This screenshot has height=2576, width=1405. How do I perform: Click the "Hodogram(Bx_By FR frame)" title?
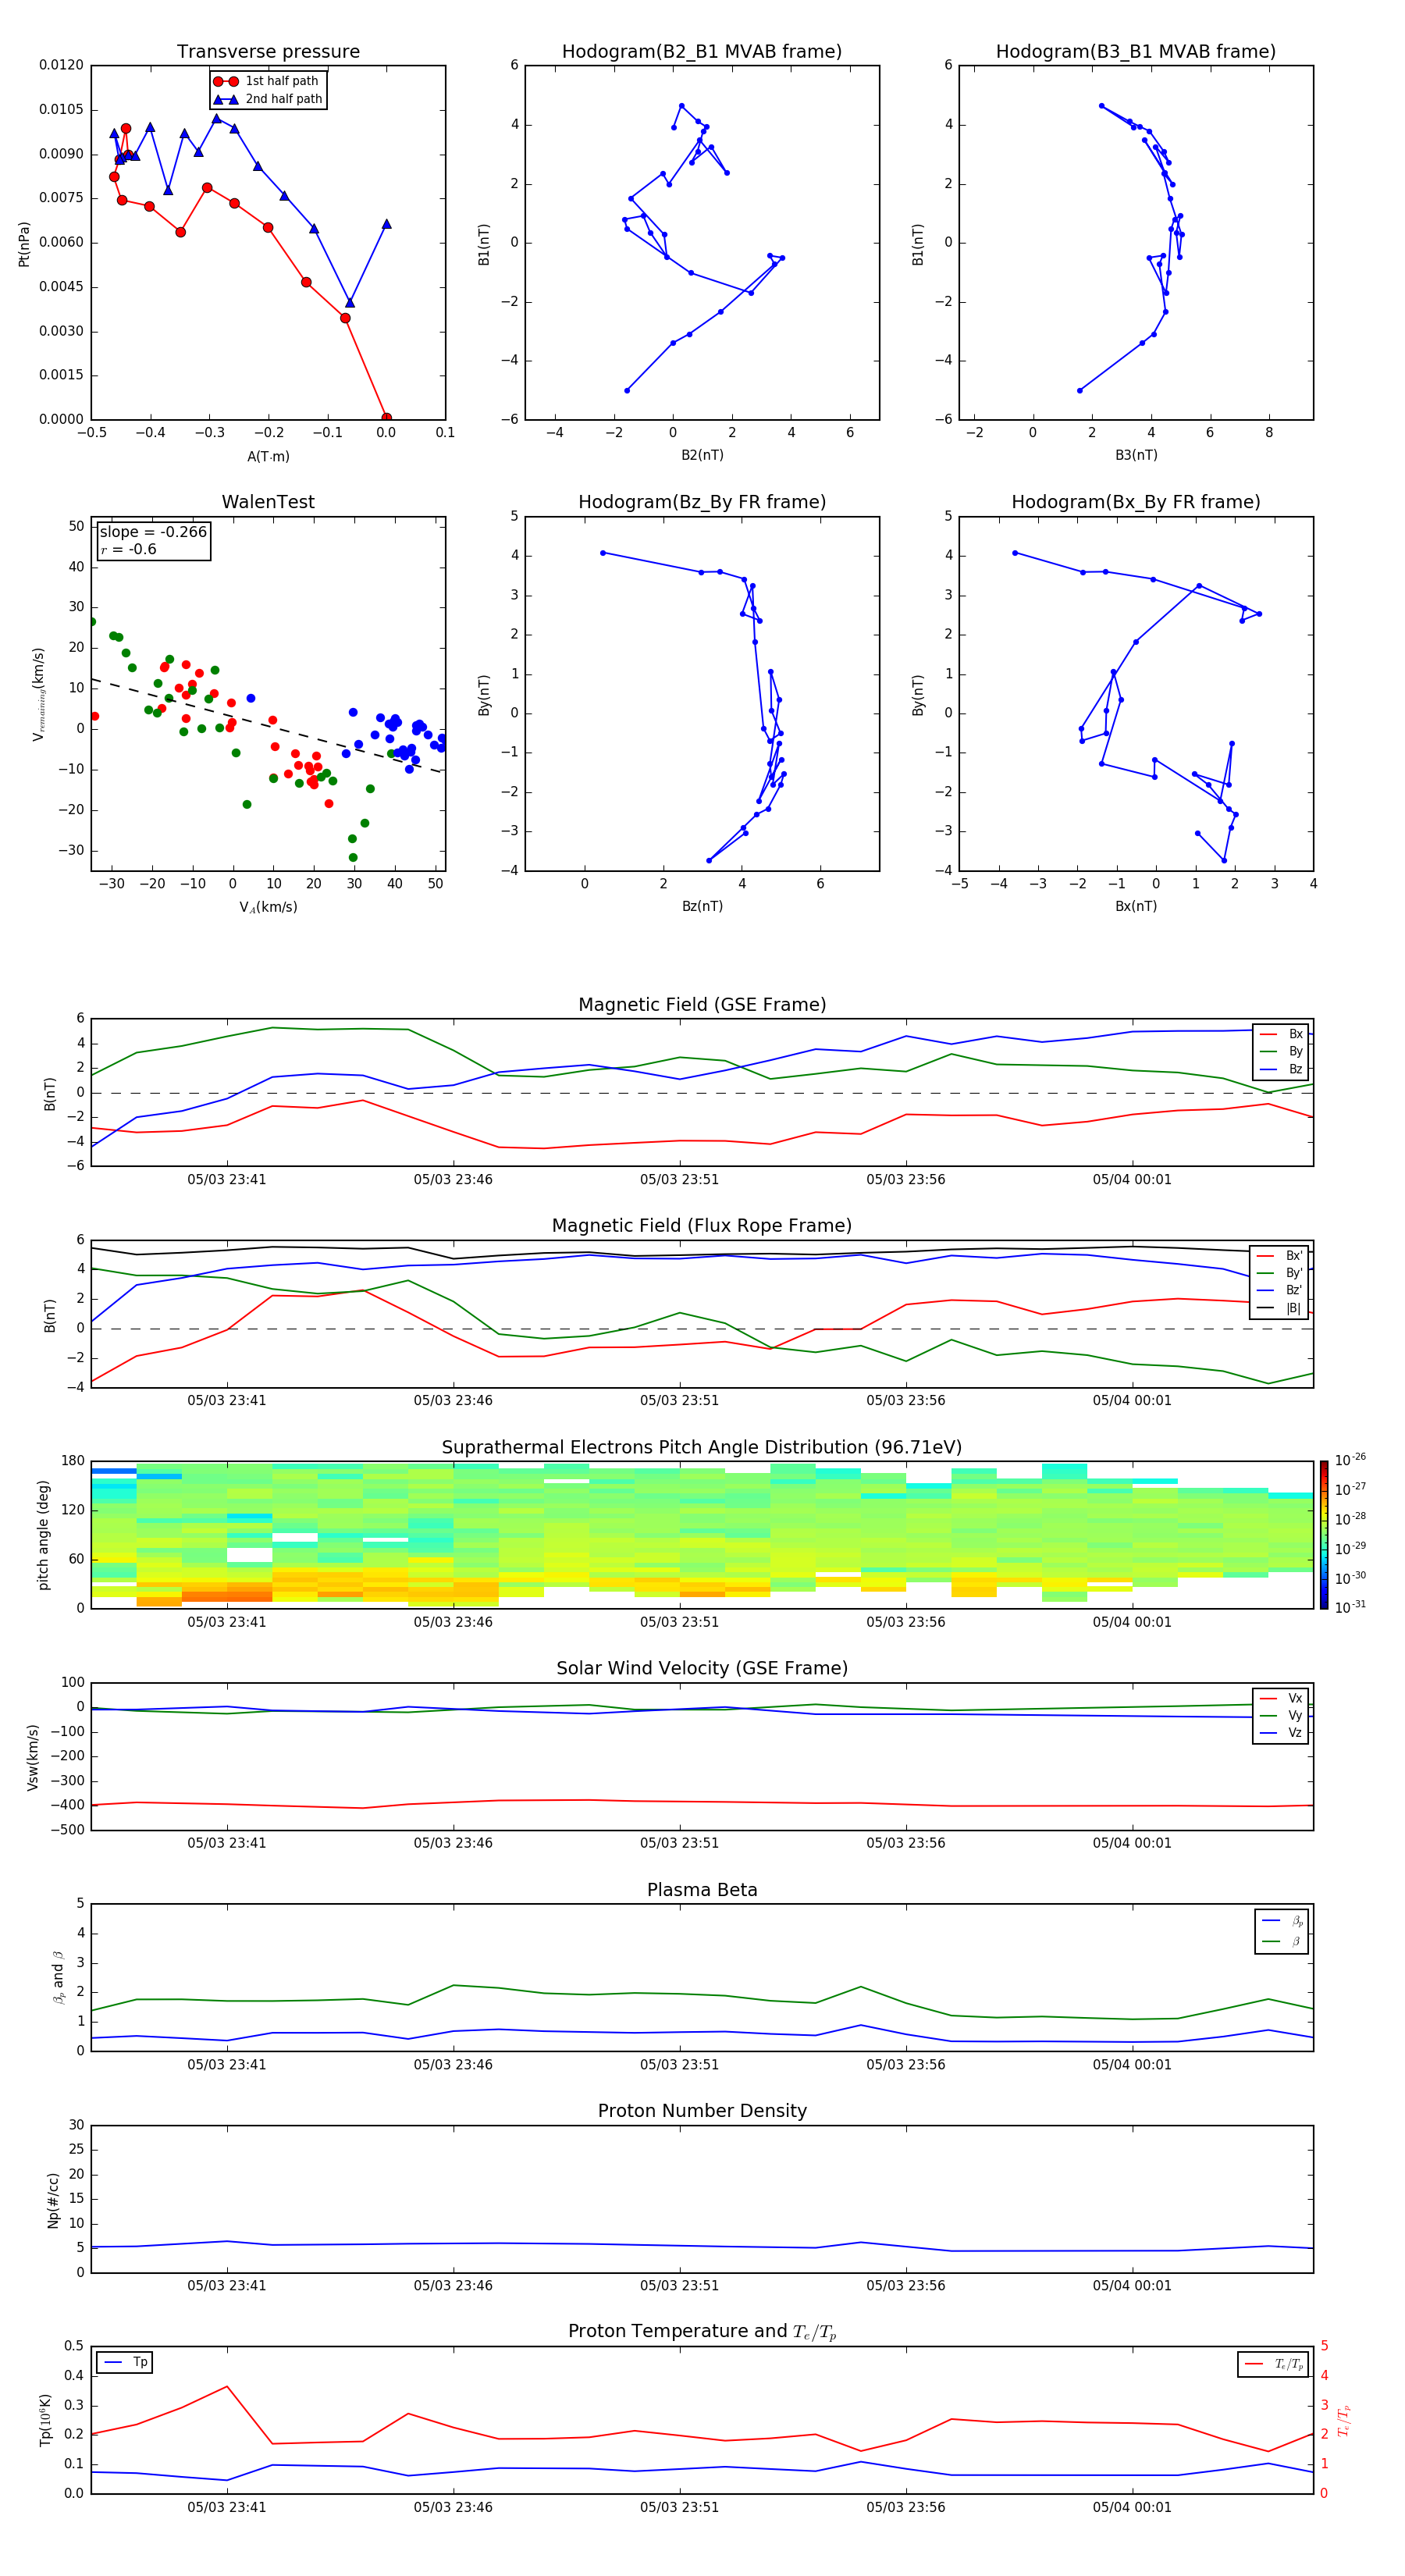(x=1136, y=502)
